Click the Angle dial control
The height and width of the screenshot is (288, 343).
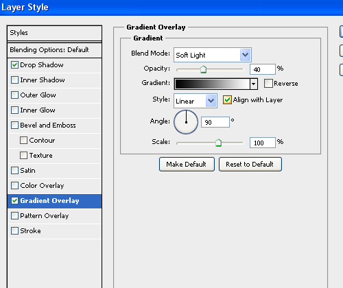pyautogui.click(x=186, y=122)
